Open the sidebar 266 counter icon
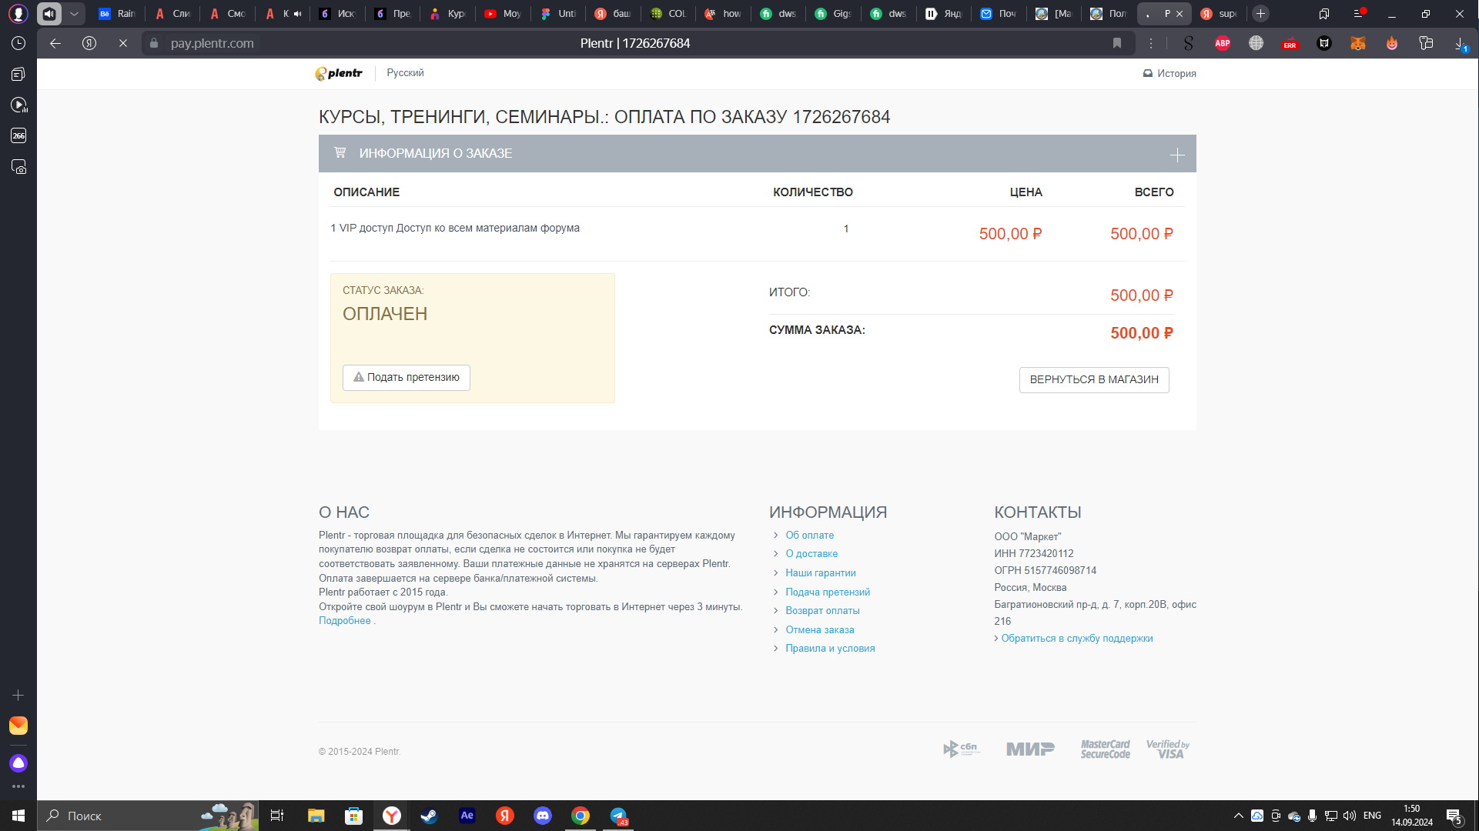1479x831 pixels. click(18, 135)
